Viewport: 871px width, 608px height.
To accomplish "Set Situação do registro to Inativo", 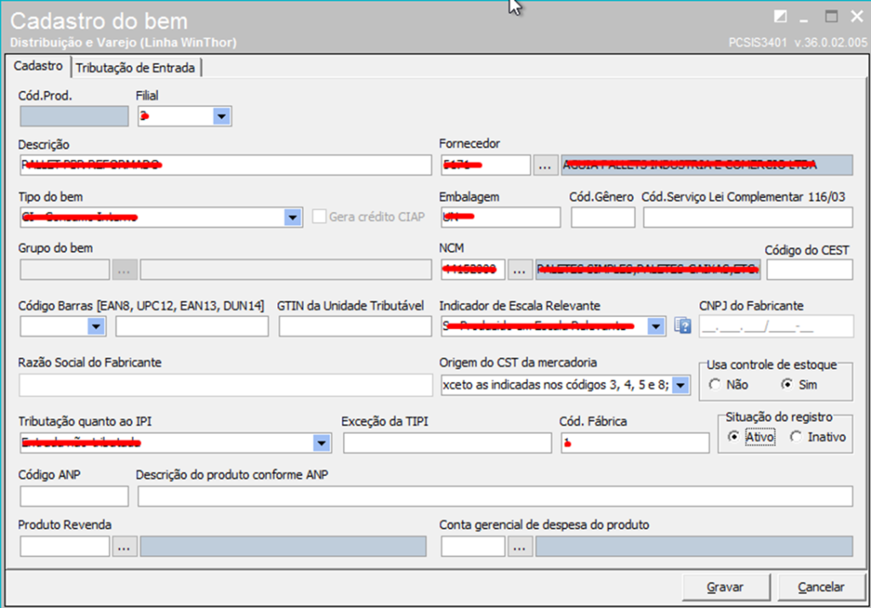I will pyautogui.click(x=796, y=437).
